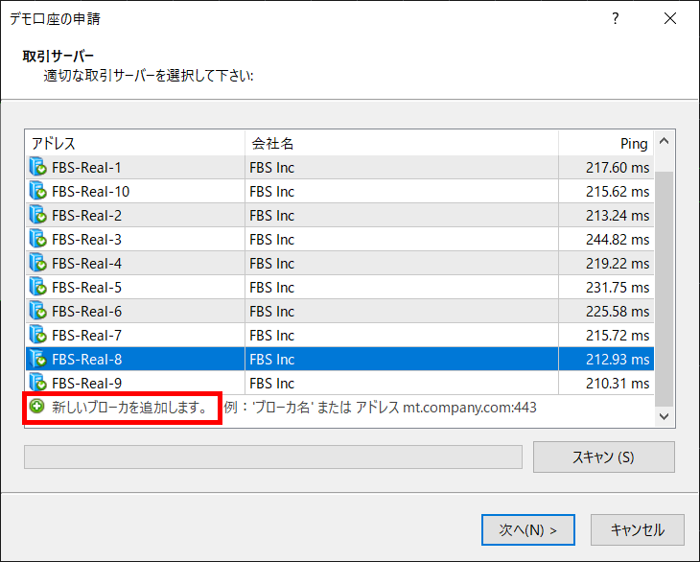The height and width of the screenshot is (562, 700).
Task: Click FBS Inc in the FBS-Real-9 row
Action: [x=272, y=384]
